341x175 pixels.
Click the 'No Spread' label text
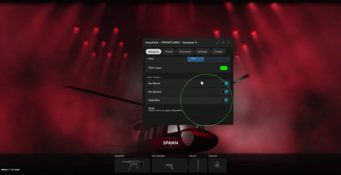[x=155, y=92]
